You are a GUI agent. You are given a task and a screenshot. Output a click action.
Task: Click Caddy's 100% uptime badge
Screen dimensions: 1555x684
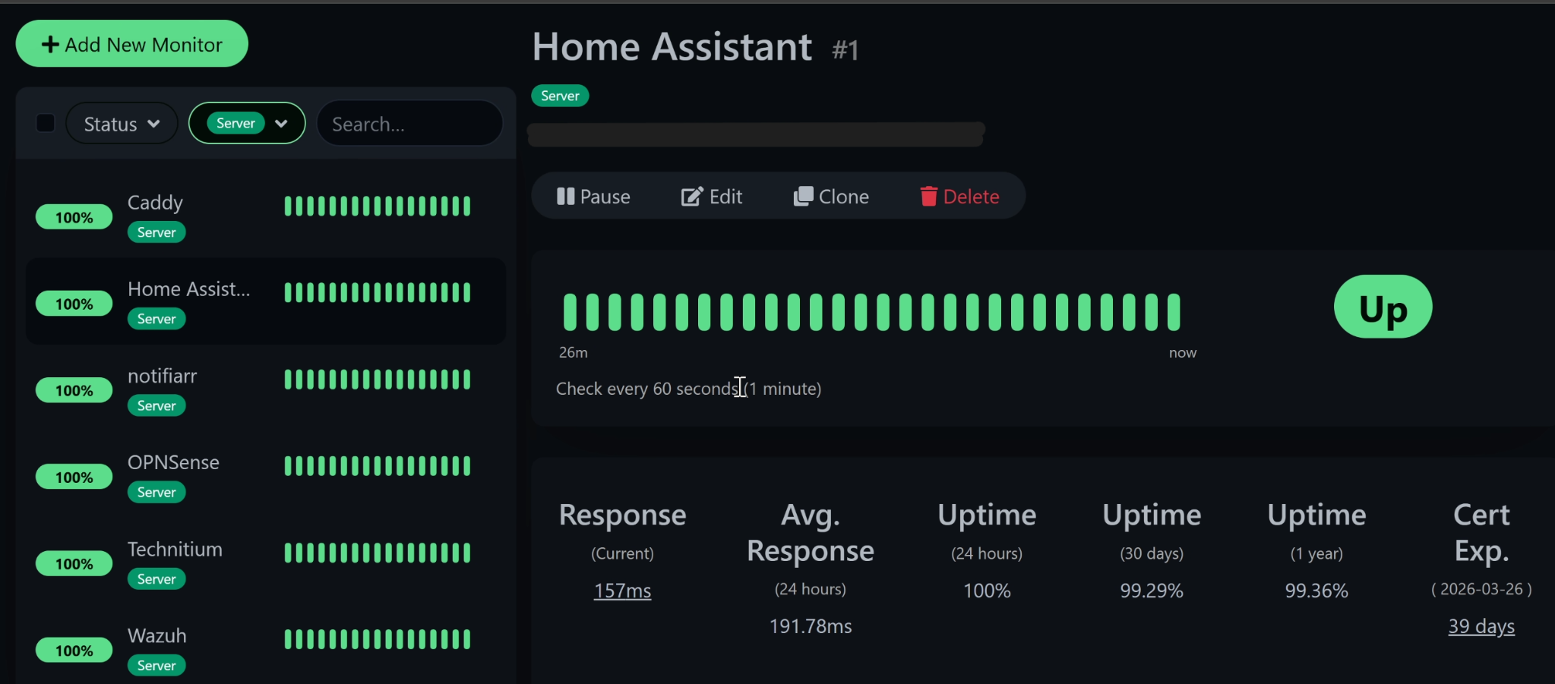click(74, 217)
